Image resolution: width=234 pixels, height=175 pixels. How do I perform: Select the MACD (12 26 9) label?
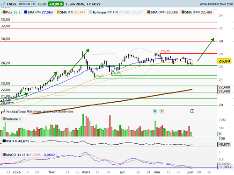[x=29, y=155]
